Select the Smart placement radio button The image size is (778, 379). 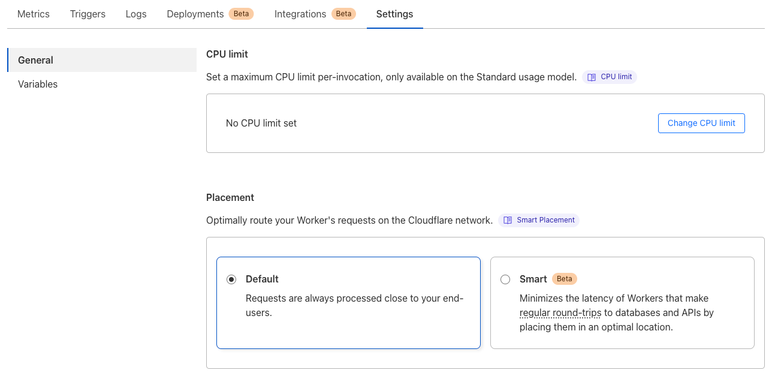point(505,279)
